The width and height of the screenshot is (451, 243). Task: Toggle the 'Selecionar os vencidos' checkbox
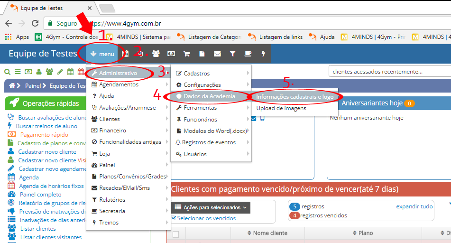(x=174, y=218)
